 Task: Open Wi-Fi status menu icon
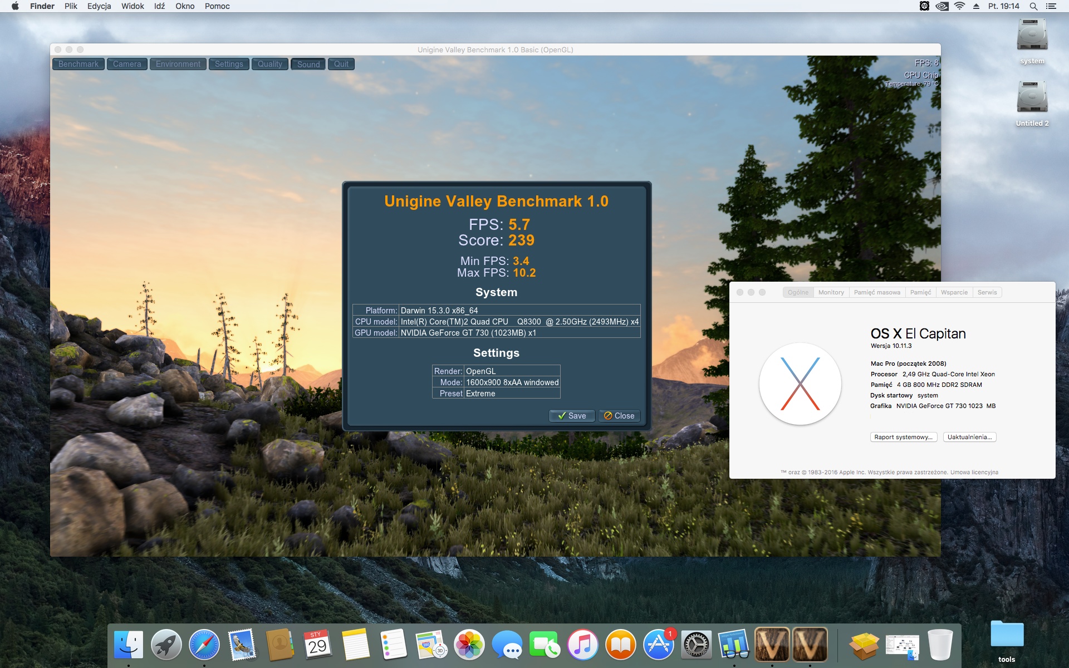(x=959, y=6)
